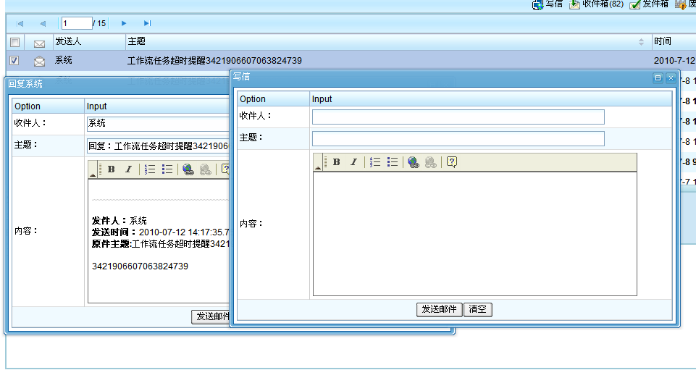Screen dimensions: 696x370
Task: Click empty 收件人 field in 写信 window
Action: 458,117
